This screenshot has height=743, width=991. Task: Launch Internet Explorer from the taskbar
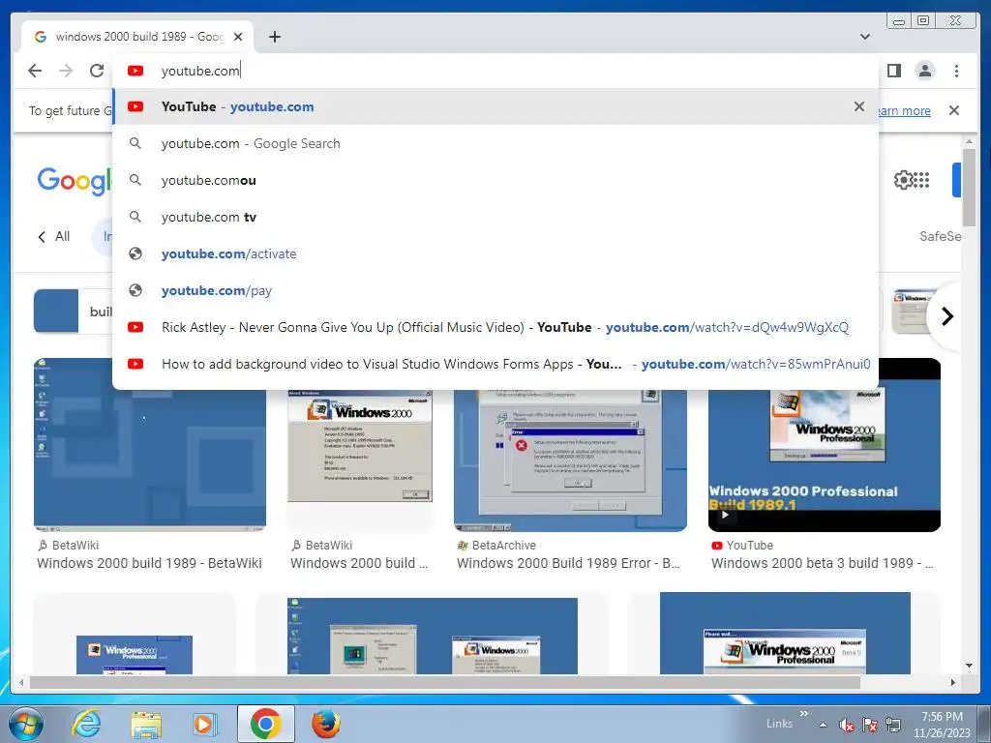[x=86, y=724]
